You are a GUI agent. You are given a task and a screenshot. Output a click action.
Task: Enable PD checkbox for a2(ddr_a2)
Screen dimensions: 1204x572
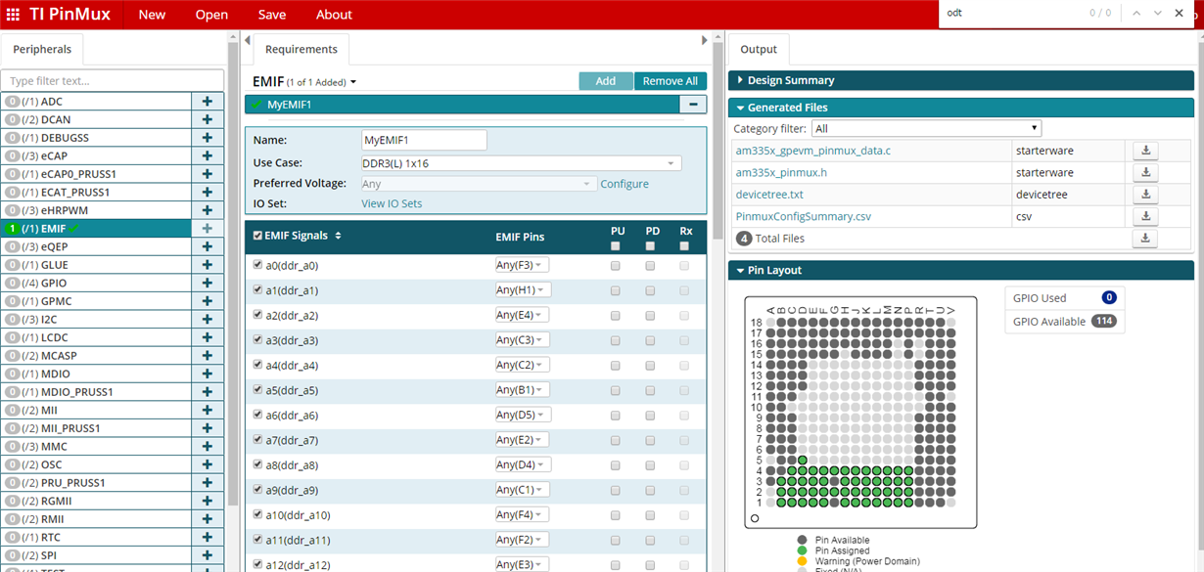click(x=650, y=315)
